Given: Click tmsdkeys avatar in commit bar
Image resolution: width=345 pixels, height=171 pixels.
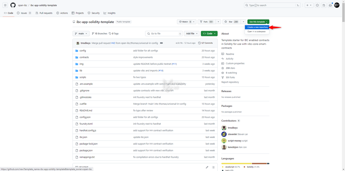Looking at the screenshot, I should [x=78, y=43].
